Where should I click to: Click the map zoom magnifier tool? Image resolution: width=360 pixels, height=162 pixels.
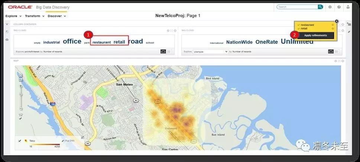coord(21,80)
